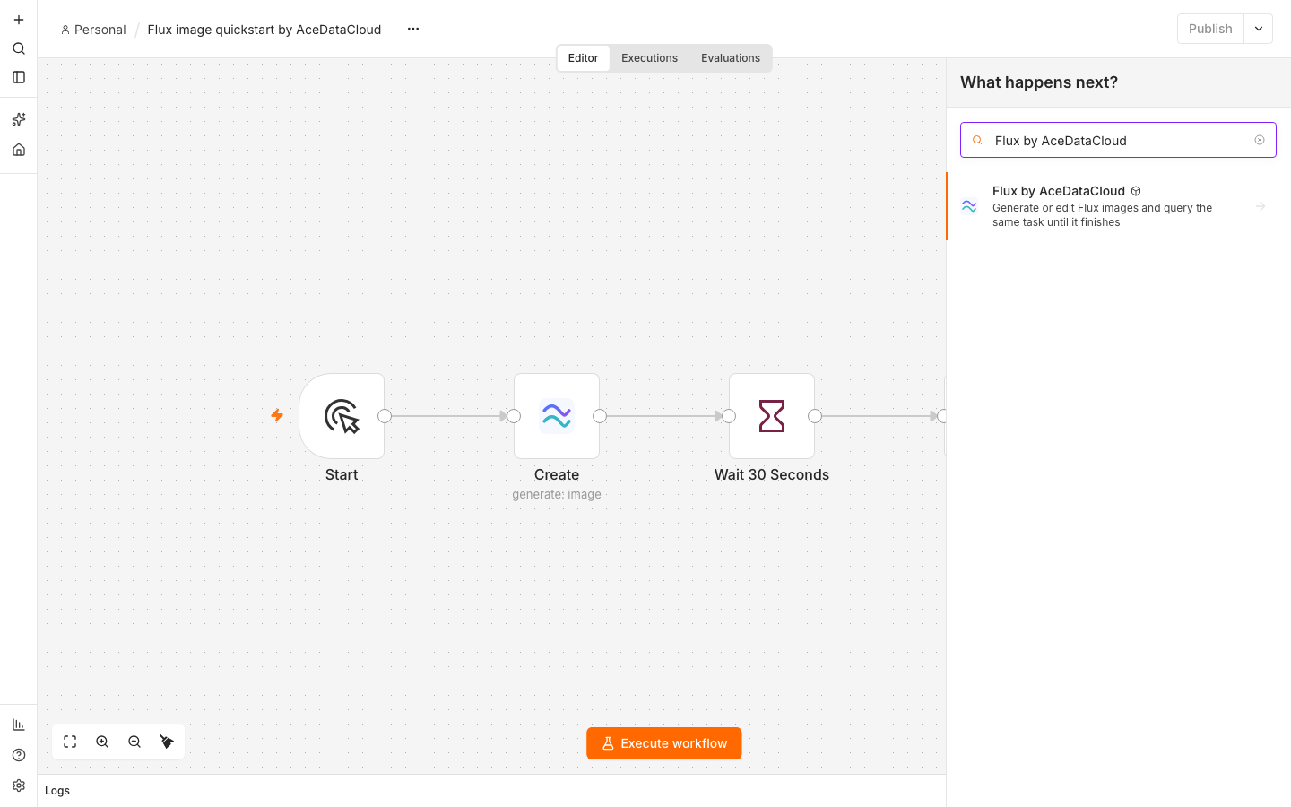Zoom in on the canvas
This screenshot has height=807, width=1291.
point(102,742)
